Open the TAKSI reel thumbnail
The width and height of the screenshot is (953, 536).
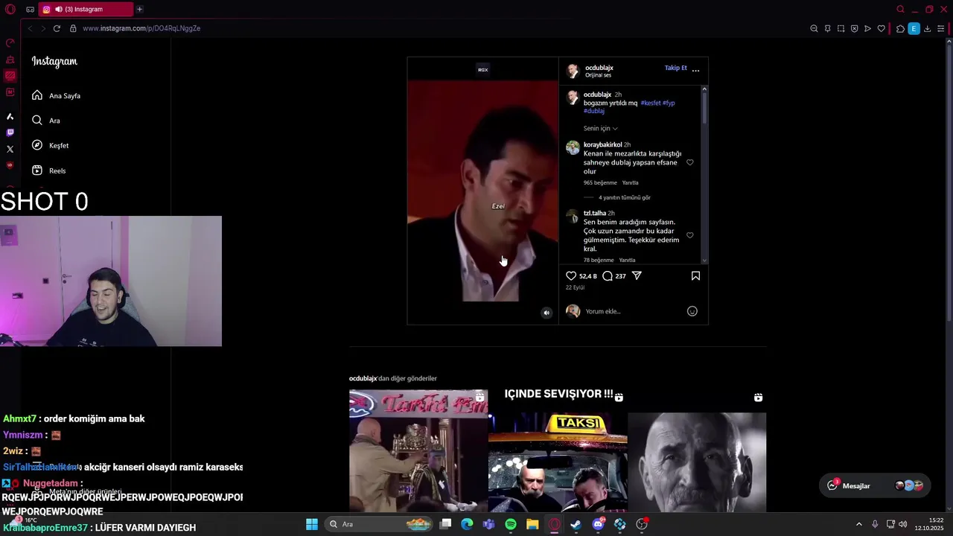pos(558,450)
